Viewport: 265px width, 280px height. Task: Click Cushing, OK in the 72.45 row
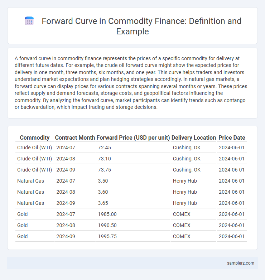tap(187, 148)
